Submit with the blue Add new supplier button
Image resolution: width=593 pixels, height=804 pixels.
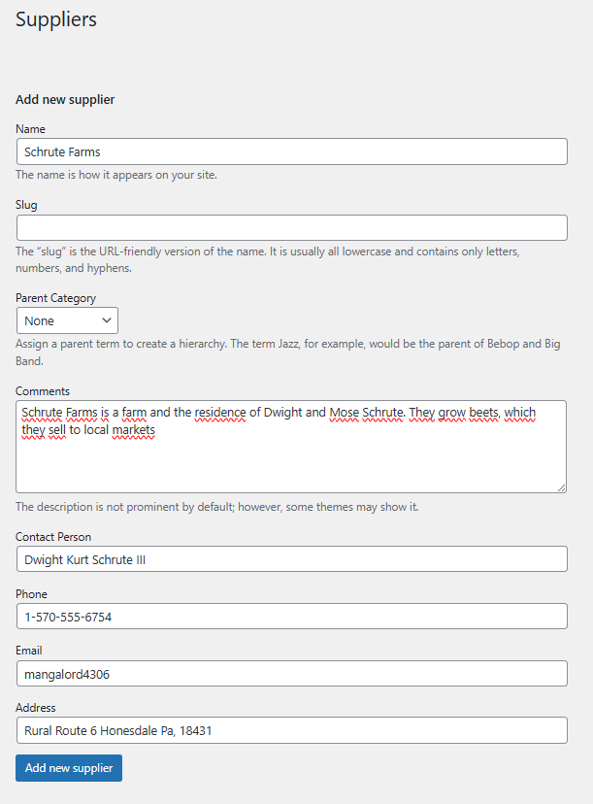coord(69,768)
